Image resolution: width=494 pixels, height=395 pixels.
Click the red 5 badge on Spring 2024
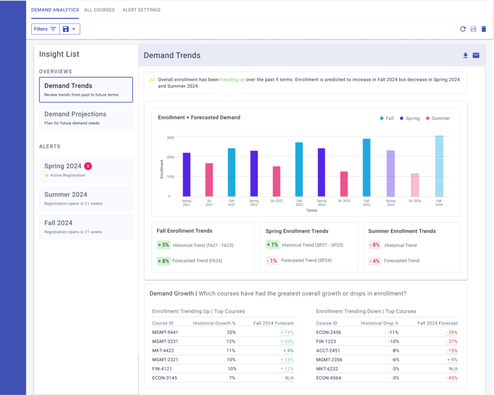88,166
